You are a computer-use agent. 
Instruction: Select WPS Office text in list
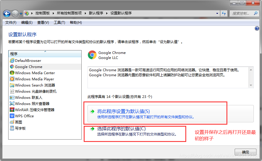point(24,116)
